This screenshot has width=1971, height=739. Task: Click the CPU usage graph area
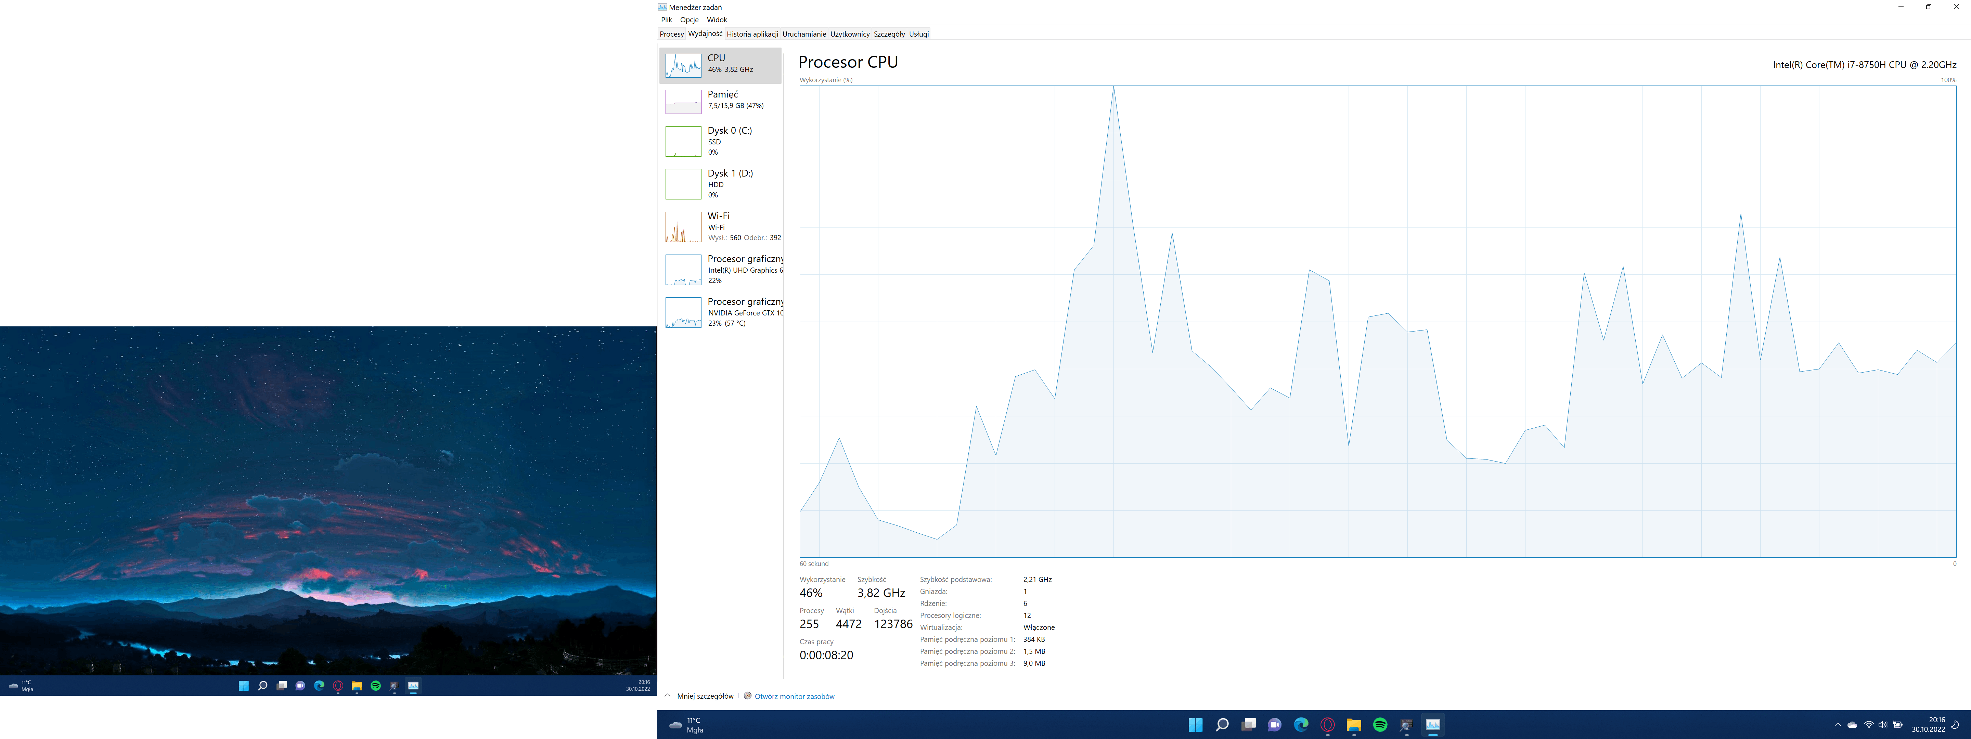pos(1377,321)
